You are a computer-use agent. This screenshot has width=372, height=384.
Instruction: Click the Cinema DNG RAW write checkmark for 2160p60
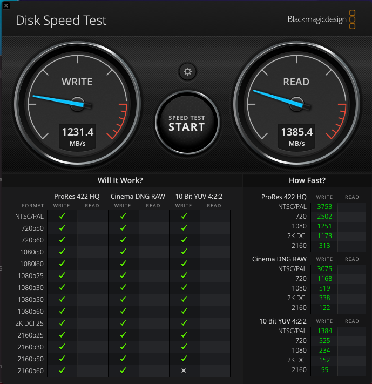point(123,370)
